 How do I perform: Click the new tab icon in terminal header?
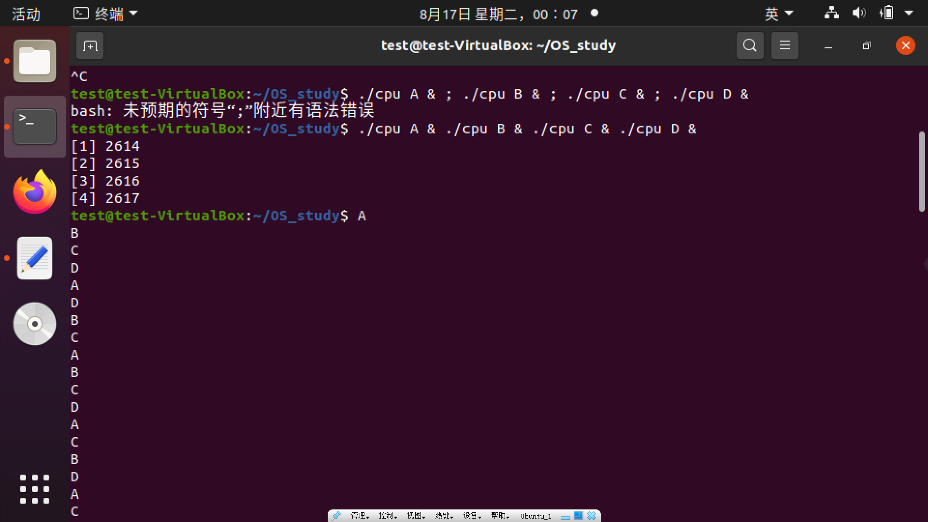90,46
